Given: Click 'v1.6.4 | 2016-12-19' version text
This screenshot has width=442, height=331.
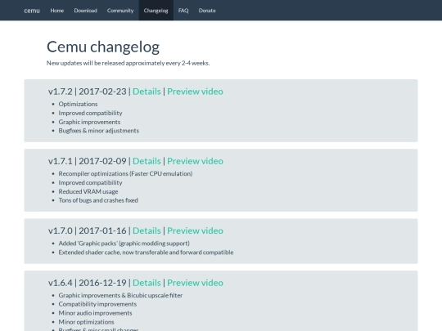Looking at the screenshot, I should tap(87, 283).
